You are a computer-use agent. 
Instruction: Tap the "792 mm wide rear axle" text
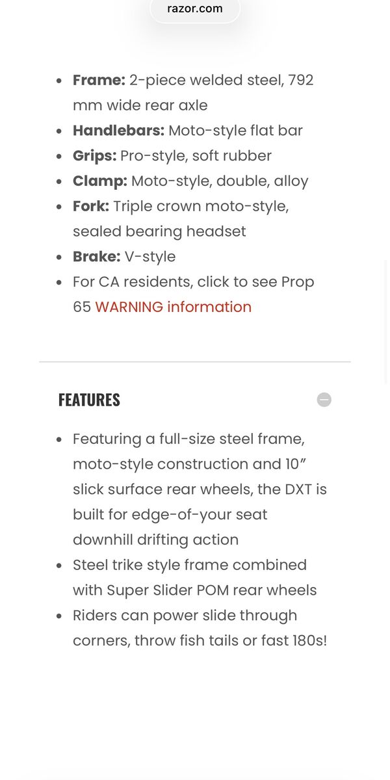140,105
